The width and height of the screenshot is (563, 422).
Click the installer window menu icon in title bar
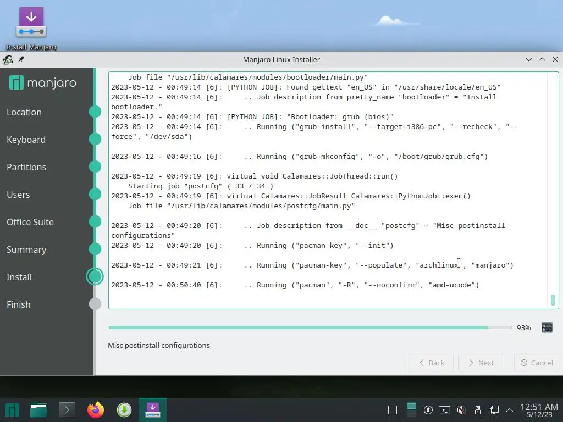coord(8,59)
